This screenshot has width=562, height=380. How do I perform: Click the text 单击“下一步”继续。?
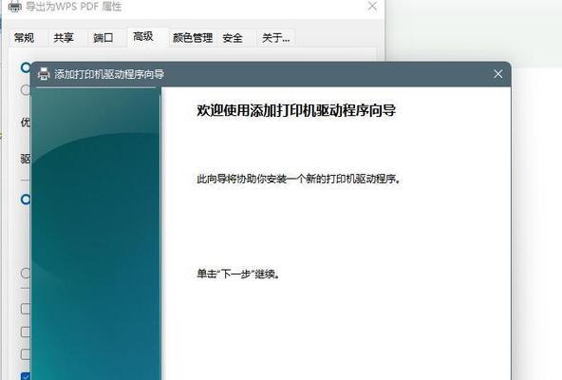click(238, 274)
